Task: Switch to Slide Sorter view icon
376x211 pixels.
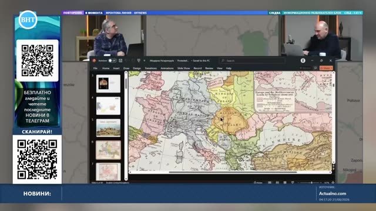Action: (277, 182)
